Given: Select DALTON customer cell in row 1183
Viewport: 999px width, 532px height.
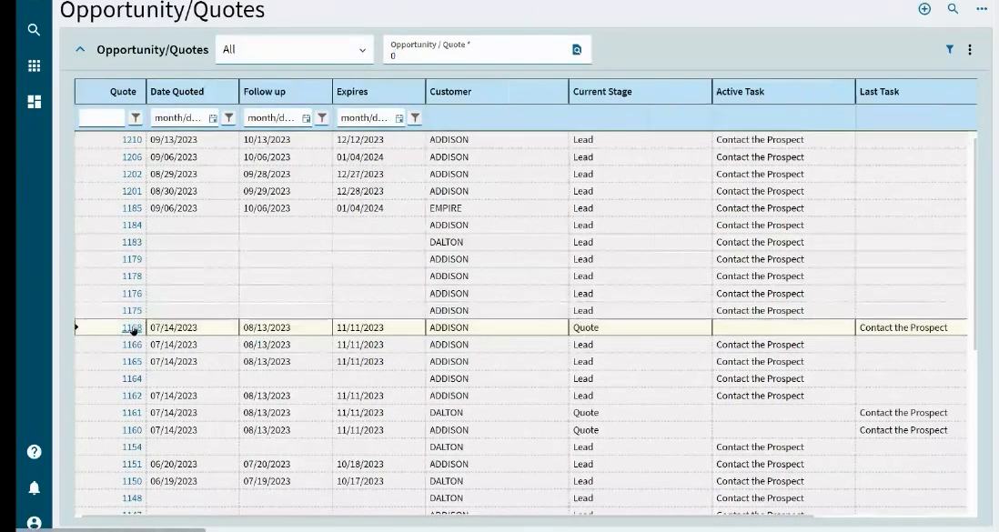Looking at the screenshot, I should [x=497, y=242].
